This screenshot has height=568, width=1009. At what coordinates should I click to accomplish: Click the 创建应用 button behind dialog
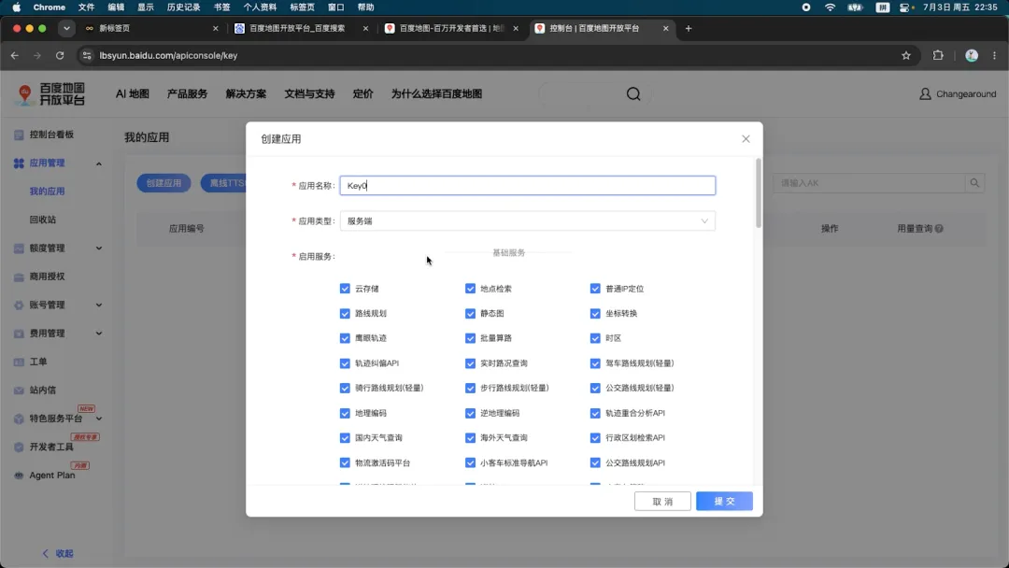click(x=163, y=183)
